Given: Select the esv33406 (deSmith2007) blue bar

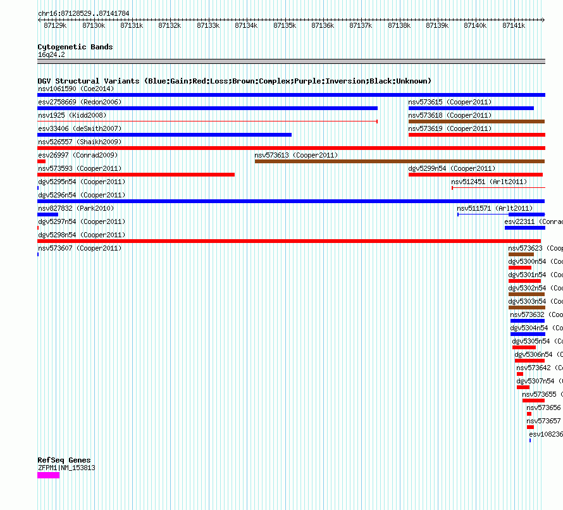Looking at the screenshot, I should 164,135.
